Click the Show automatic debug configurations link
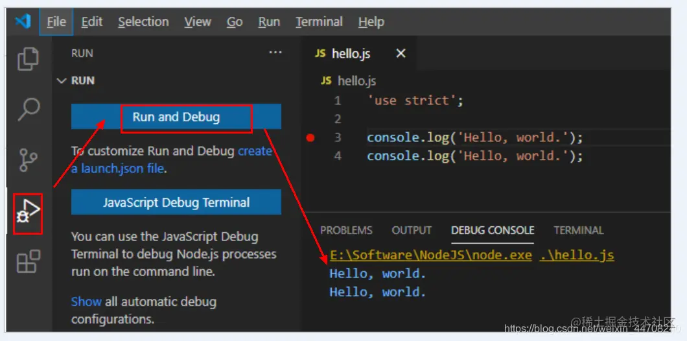This screenshot has height=341, width=687. pos(86,301)
